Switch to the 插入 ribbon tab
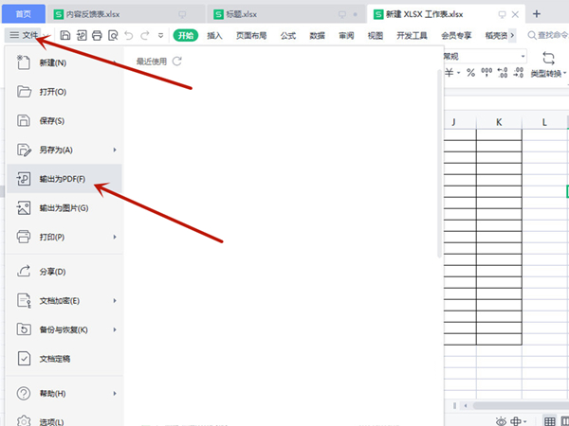Image resolution: width=569 pixels, height=426 pixels. coord(214,35)
